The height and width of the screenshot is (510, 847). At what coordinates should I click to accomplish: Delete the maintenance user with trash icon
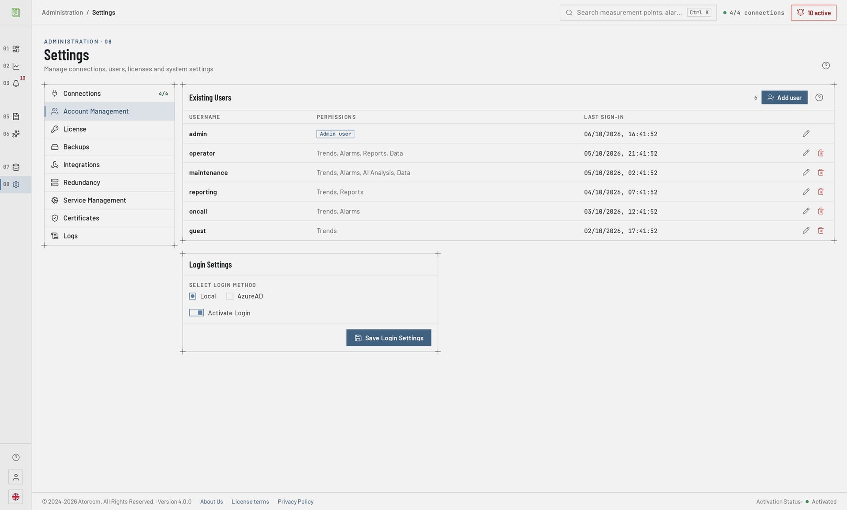[821, 172]
